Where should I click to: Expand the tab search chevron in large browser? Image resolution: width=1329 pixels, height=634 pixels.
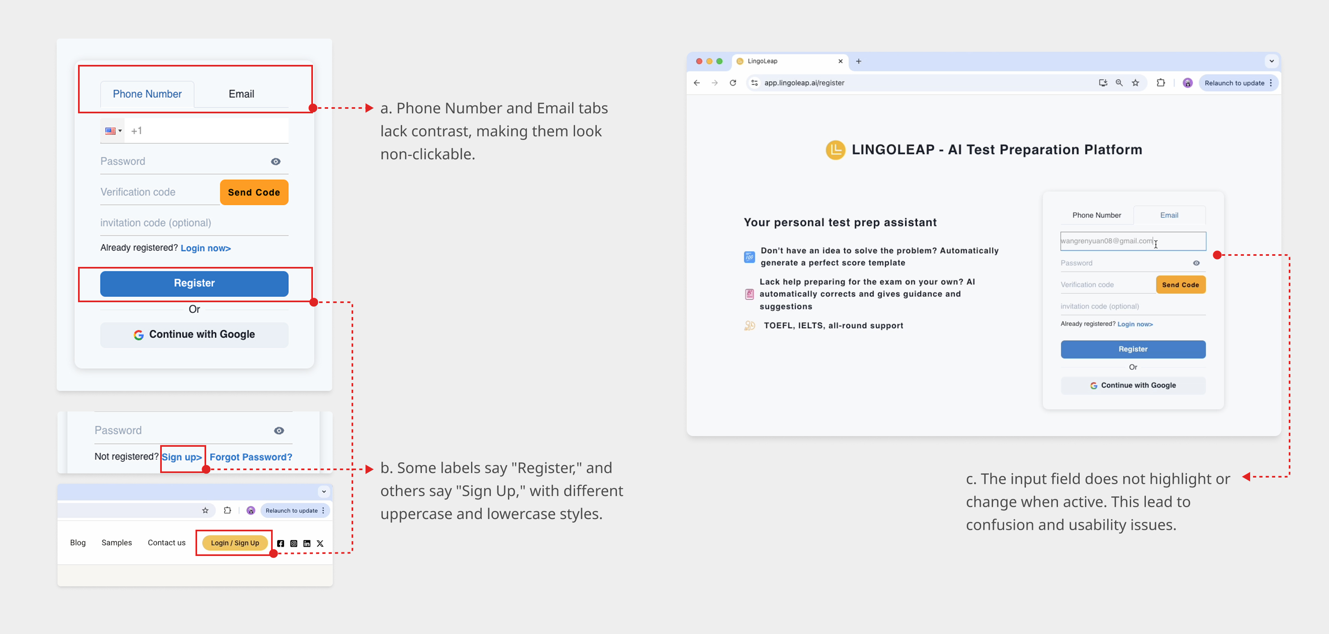coord(1272,61)
